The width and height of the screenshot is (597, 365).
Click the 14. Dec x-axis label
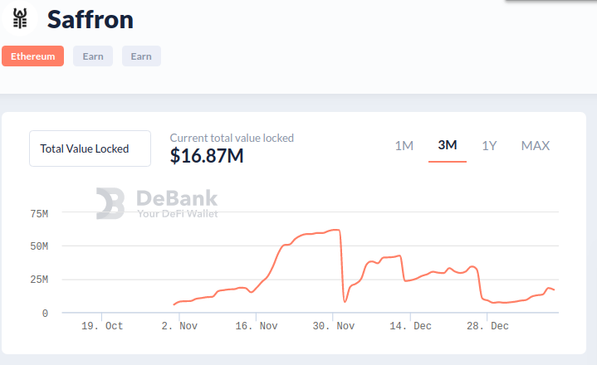coord(410,326)
